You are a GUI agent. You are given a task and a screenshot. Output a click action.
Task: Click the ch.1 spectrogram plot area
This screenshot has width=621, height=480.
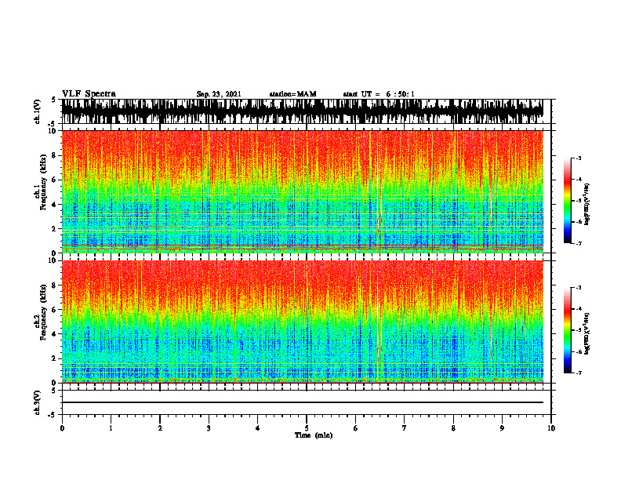302,191
